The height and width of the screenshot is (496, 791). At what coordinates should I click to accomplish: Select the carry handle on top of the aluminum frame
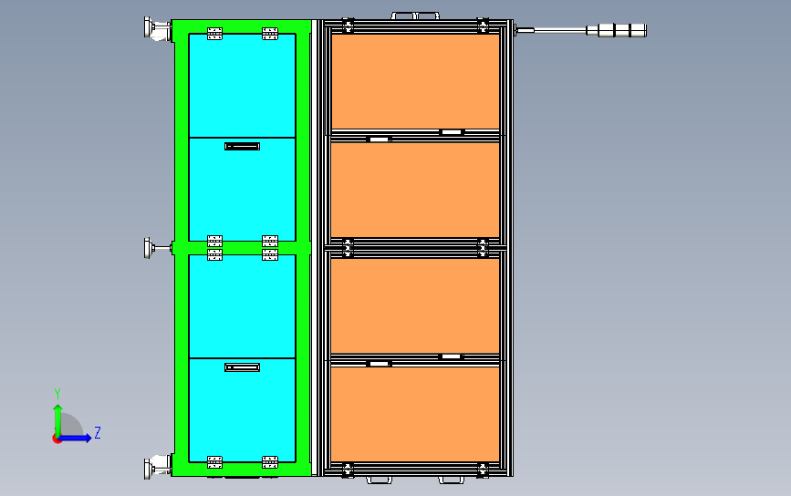415,15
